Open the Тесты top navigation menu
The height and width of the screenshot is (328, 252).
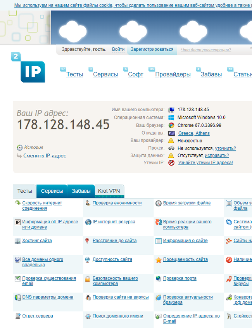(x=75, y=74)
